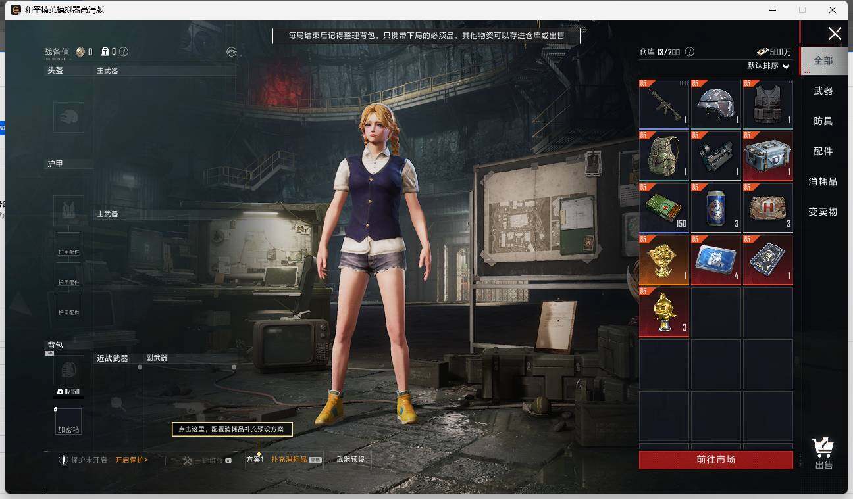Open the 仓库 capacity help icon

(690, 51)
